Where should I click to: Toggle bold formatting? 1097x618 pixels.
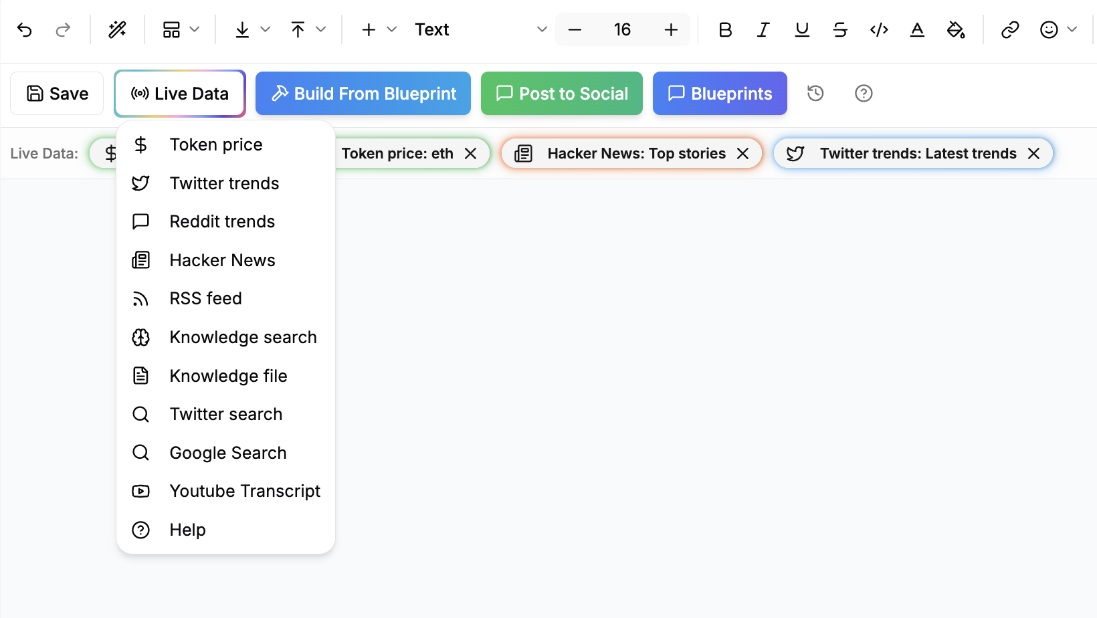(x=725, y=29)
